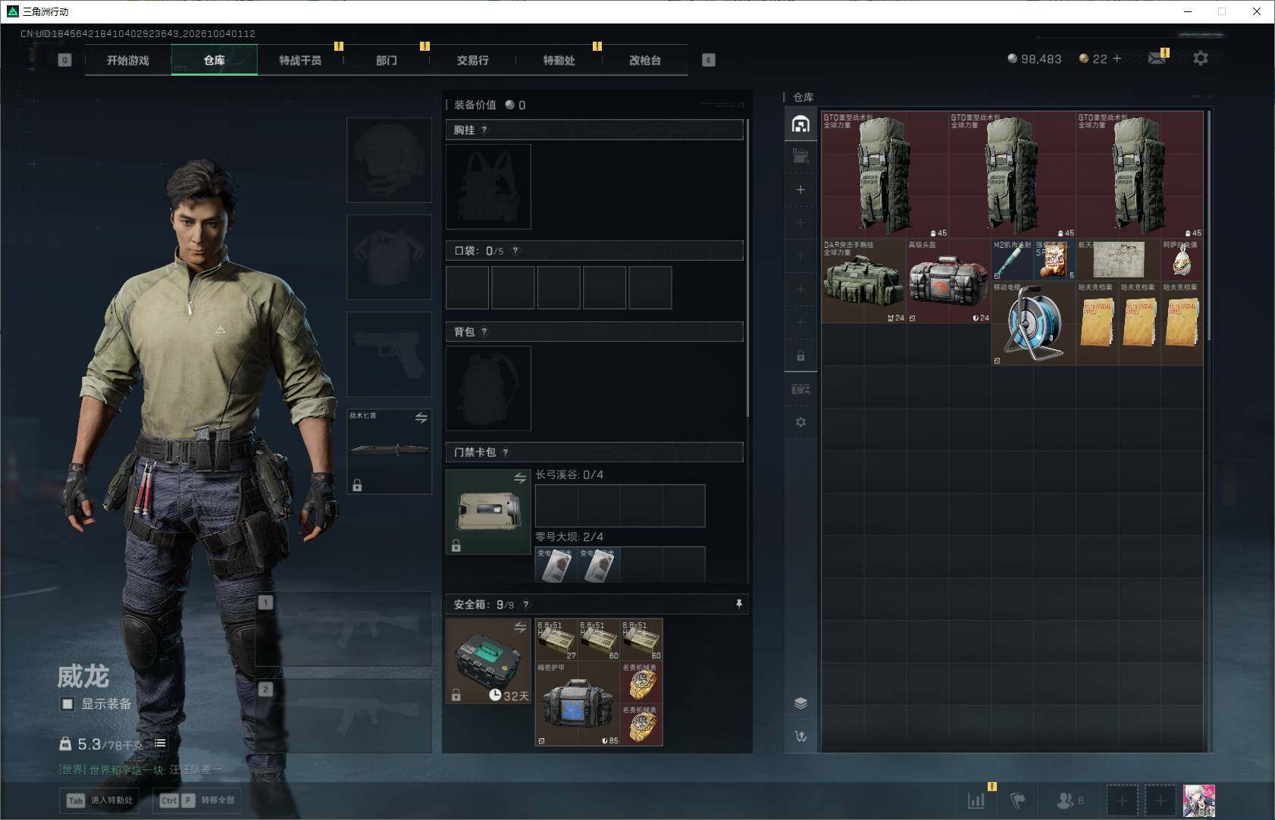Viewport: 1275px width, 820px height.
Task: Swap the safe box container
Action: (520, 627)
